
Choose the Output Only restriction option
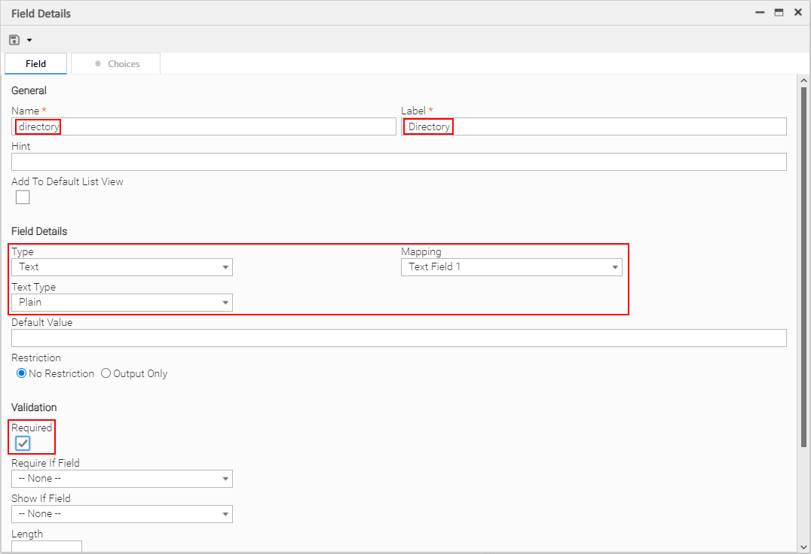point(106,373)
